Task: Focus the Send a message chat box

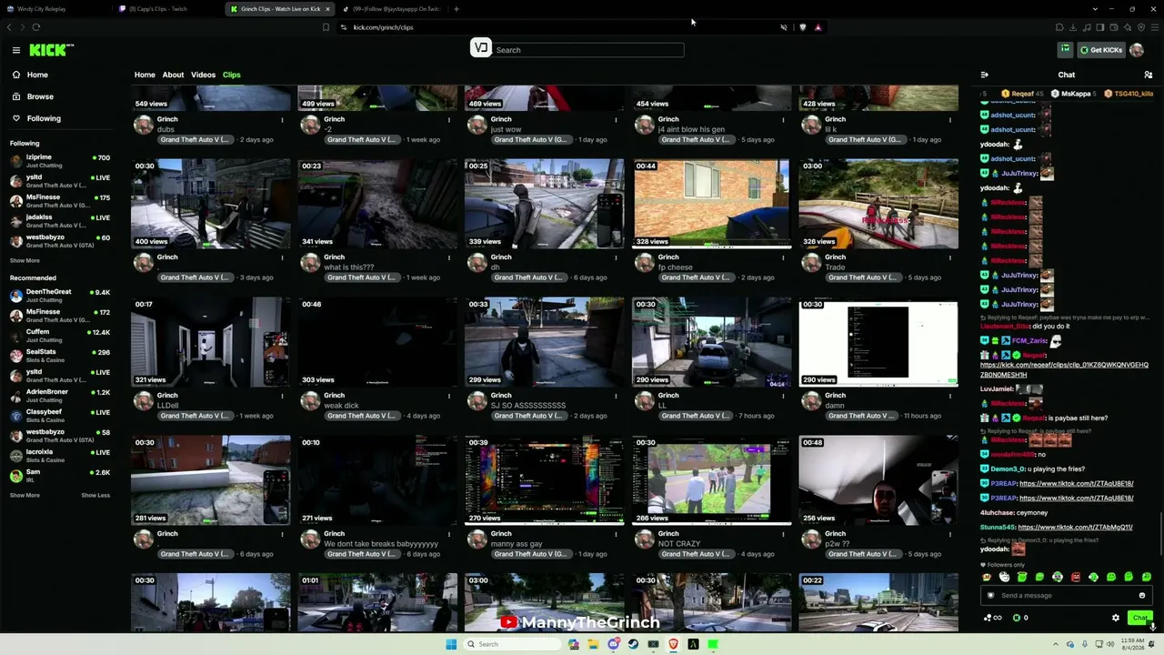Action: (1066, 596)
